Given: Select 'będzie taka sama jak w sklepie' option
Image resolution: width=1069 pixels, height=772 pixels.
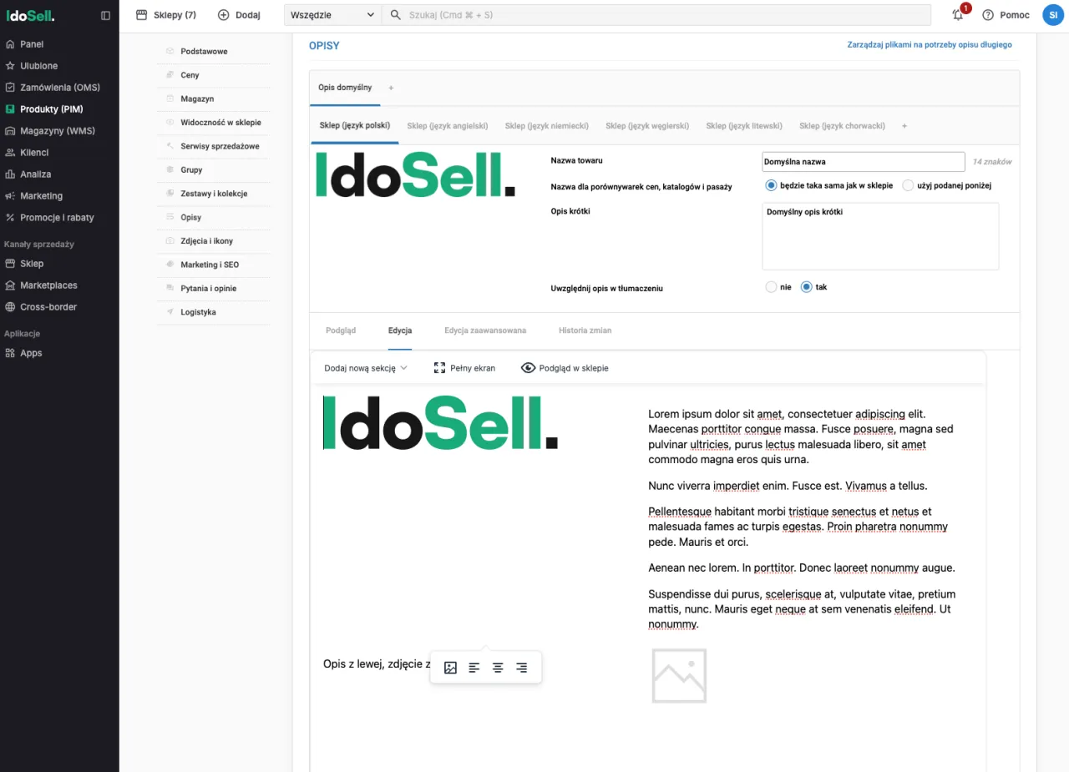Looking at the screenshot, I should [772, 185].
